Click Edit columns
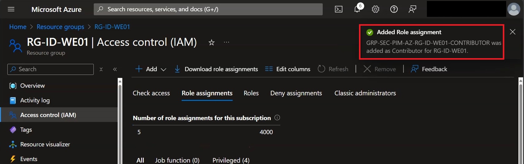Screen dimensions: 524x164 (288, 69)
